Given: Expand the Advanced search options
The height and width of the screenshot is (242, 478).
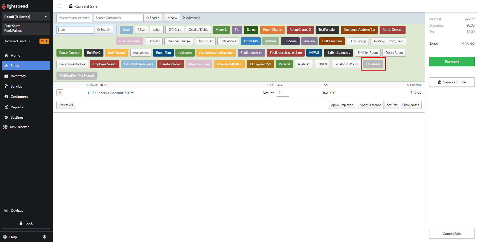Looking at the screenshot, I should [x=191, y=18].
